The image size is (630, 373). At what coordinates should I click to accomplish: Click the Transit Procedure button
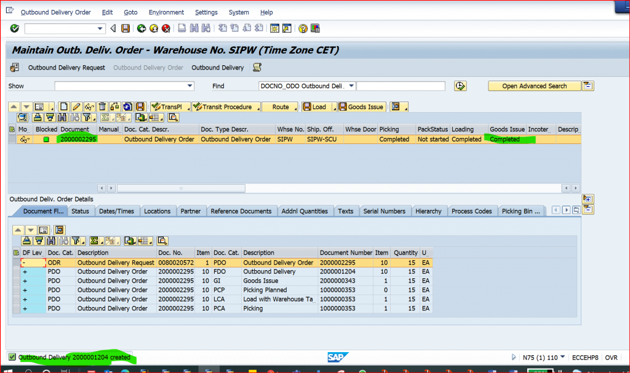(x=226, y=107)
